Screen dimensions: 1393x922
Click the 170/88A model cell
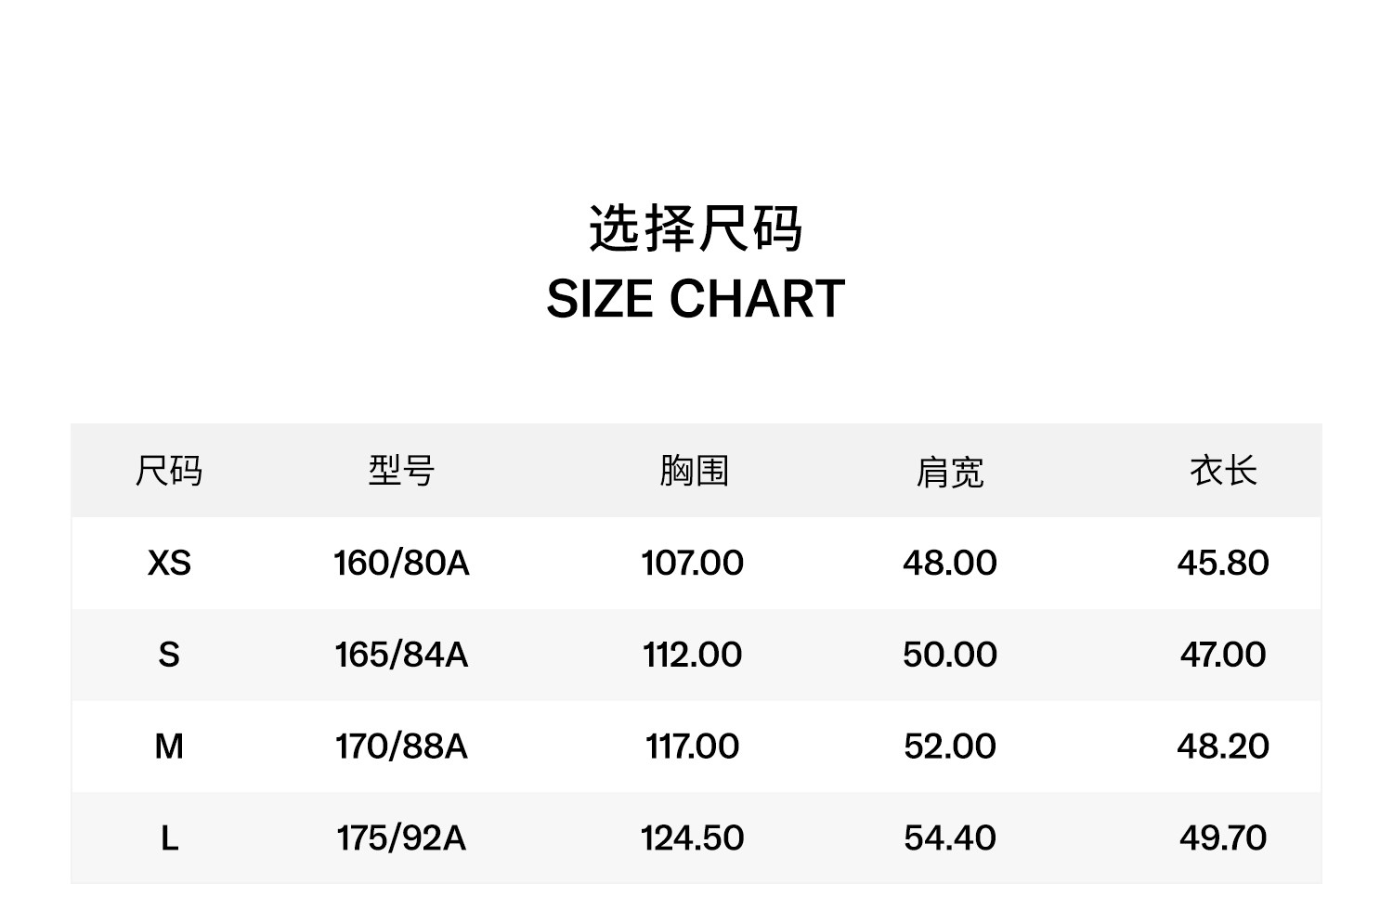click(x=401, y=747)
